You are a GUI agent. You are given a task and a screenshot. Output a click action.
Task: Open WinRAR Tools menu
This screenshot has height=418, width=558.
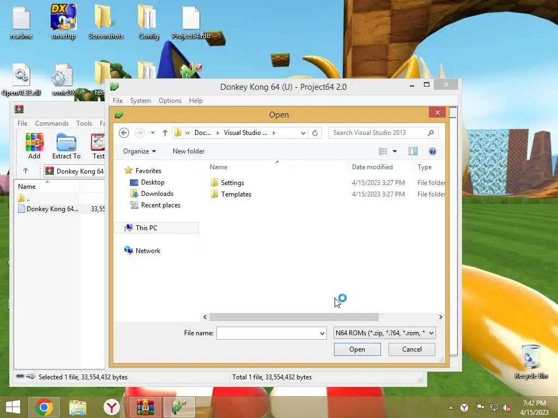[x=84, y=124]
